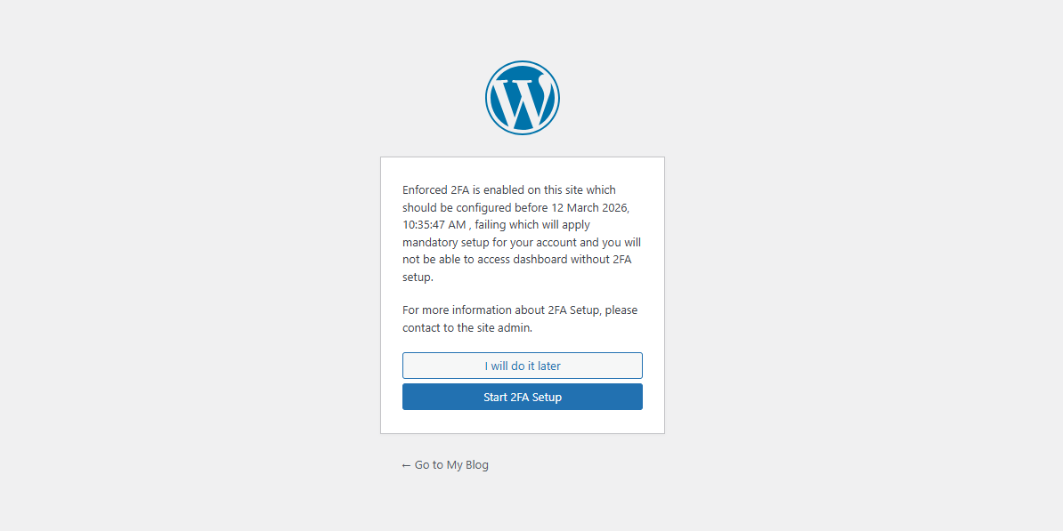
Task: Click the "My Blog" text in the bottom link
Action: tap(467, 464)
